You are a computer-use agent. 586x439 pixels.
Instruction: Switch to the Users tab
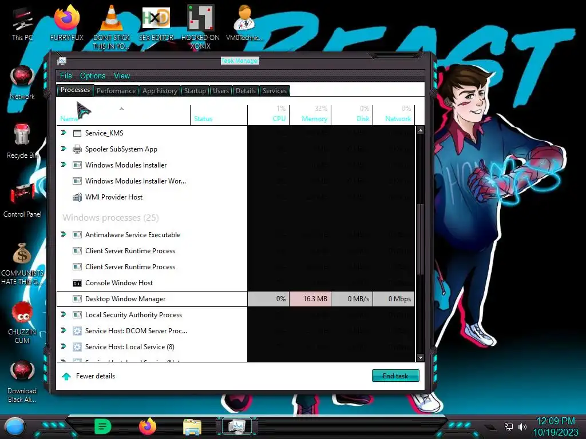tap(221, 91)
